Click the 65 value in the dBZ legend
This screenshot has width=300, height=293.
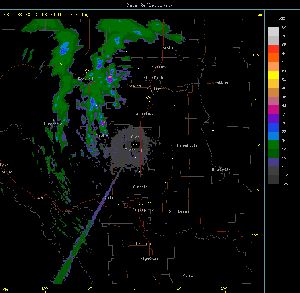point(284,45)
